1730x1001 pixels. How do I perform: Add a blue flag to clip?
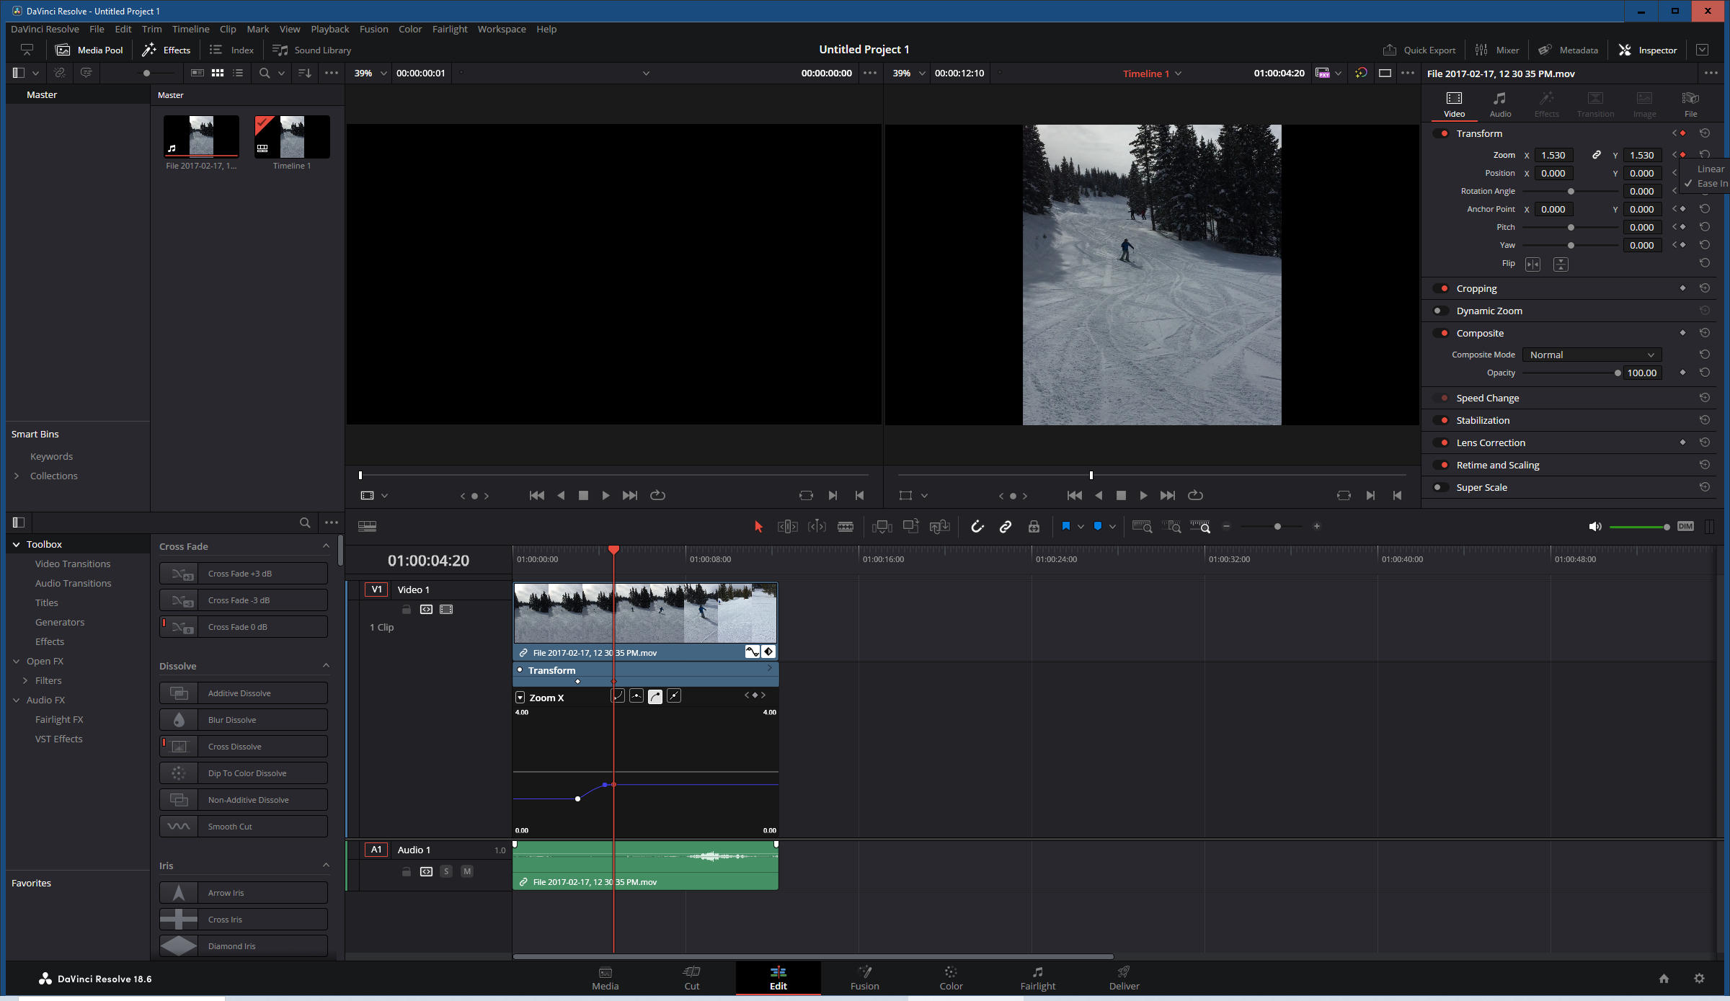click(1065, 527)
